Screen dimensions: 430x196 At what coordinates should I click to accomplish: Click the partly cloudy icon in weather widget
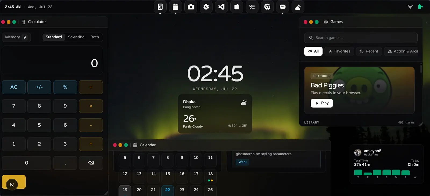pos(244,103)
